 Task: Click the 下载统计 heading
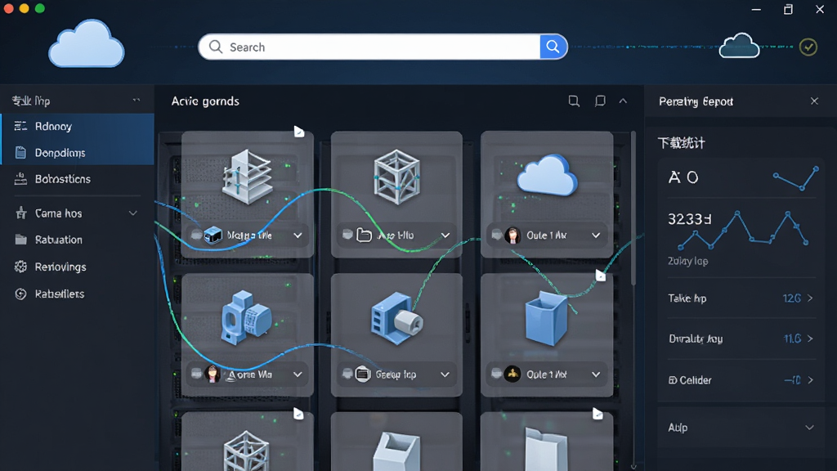point(681,143)
